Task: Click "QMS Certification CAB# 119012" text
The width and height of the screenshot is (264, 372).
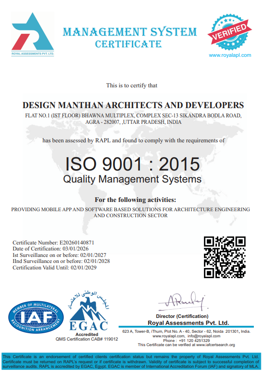Action: tap(87, 339)
